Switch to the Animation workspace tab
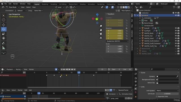 [91, 4]
